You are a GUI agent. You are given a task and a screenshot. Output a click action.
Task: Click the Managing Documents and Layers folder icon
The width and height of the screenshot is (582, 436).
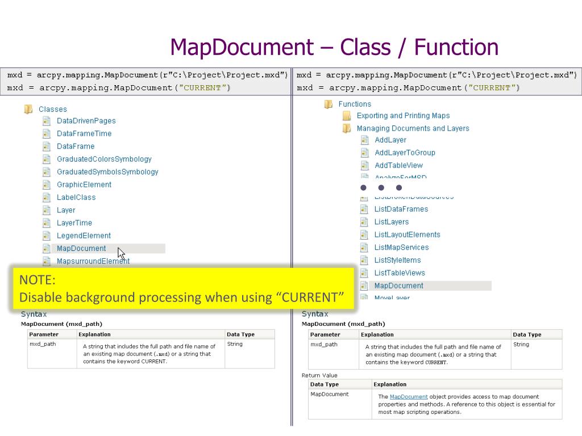[347, 128]
